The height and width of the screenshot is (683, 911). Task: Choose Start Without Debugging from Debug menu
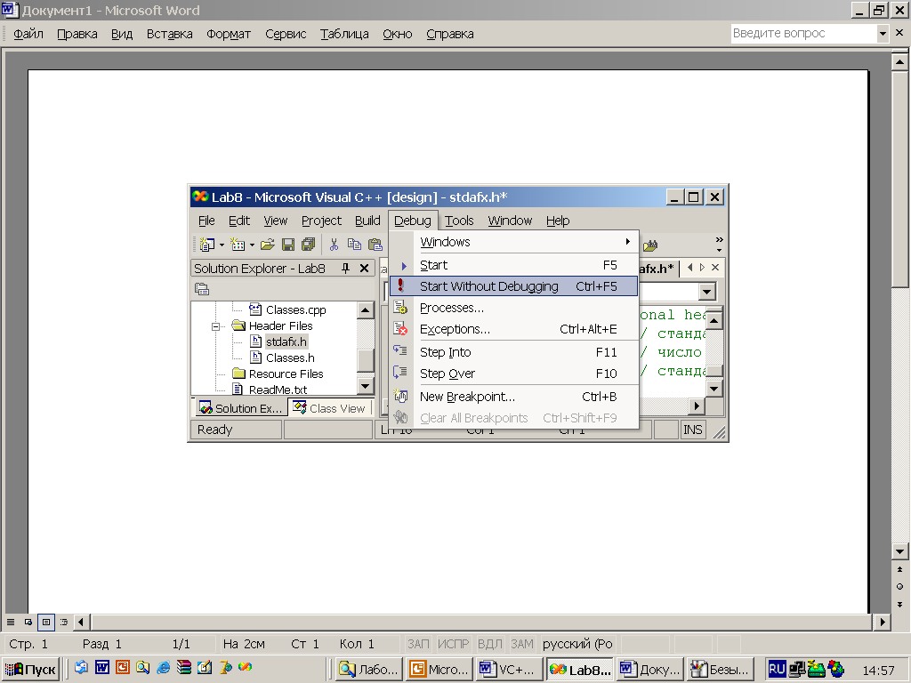[x=513, y=286]
